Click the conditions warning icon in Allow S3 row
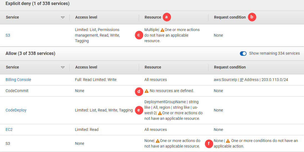Image resolution: width=304 pixels, height=152 pixels. point(228,141)
